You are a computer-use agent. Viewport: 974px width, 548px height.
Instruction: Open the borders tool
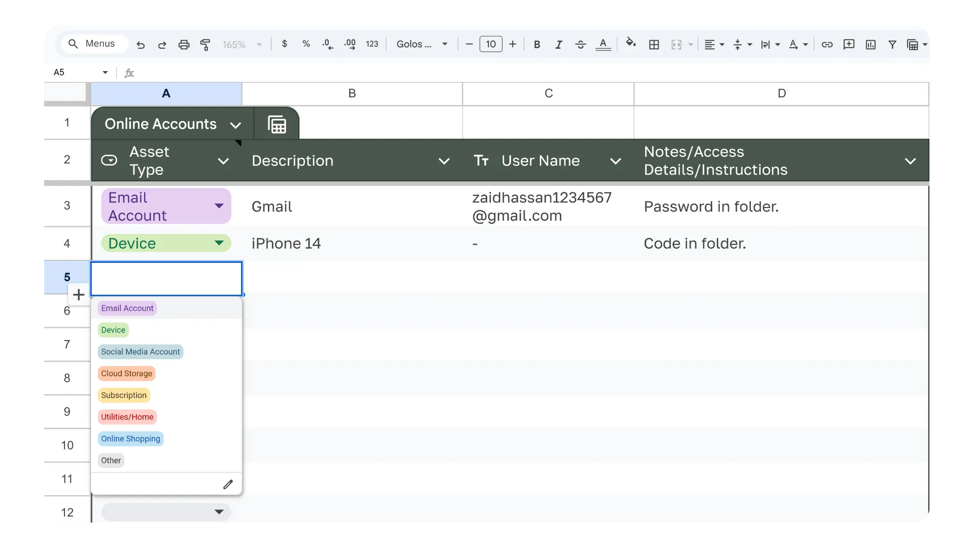pyautogui.click(x=654, y=45)
